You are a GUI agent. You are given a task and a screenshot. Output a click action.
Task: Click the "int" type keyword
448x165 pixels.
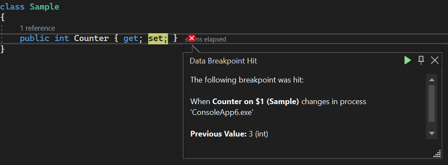click(62, 38)
